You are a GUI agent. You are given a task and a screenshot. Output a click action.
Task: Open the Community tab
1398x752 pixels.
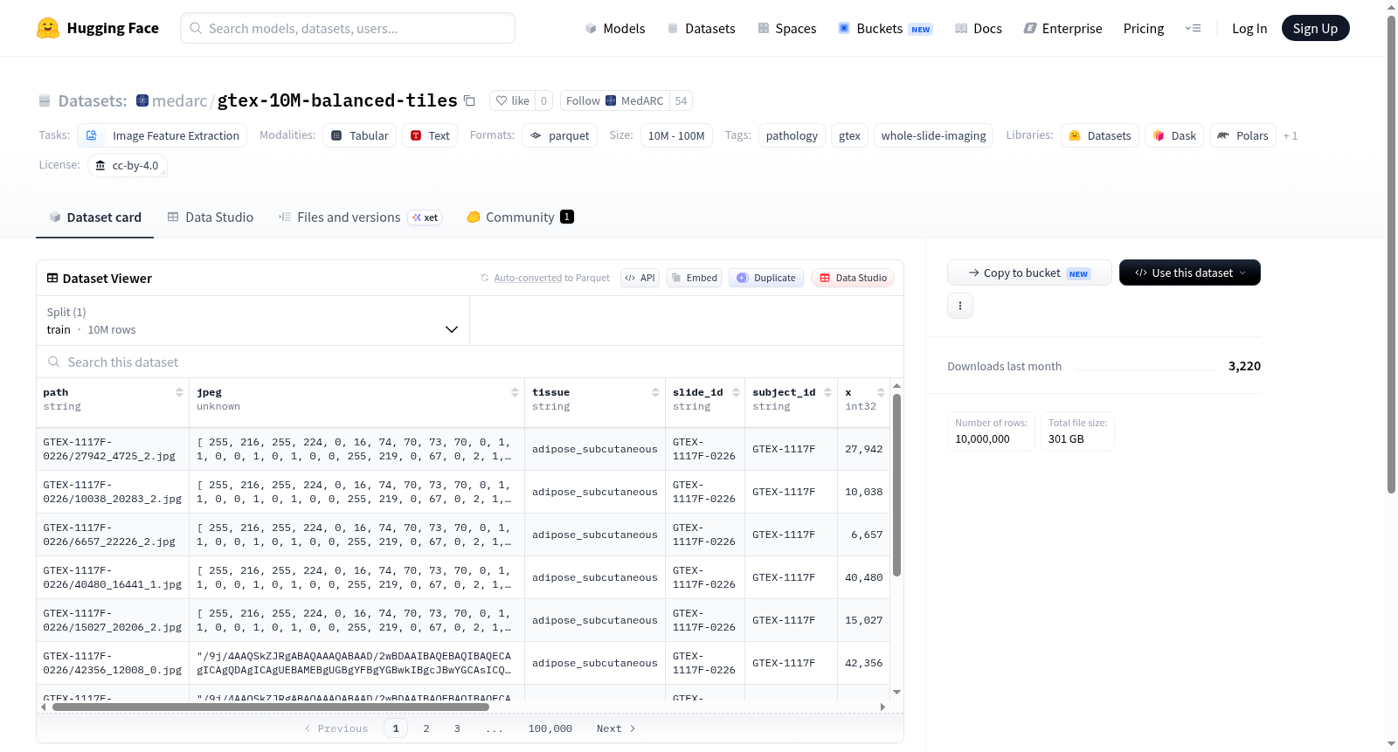point(520,217)
